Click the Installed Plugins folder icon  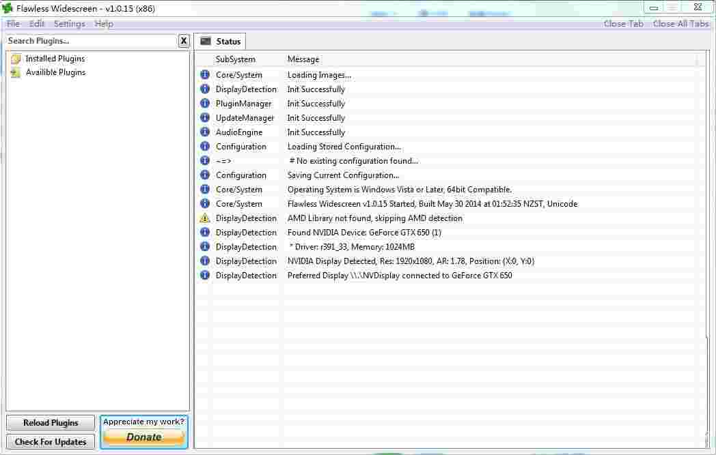[x=16, y=59]
